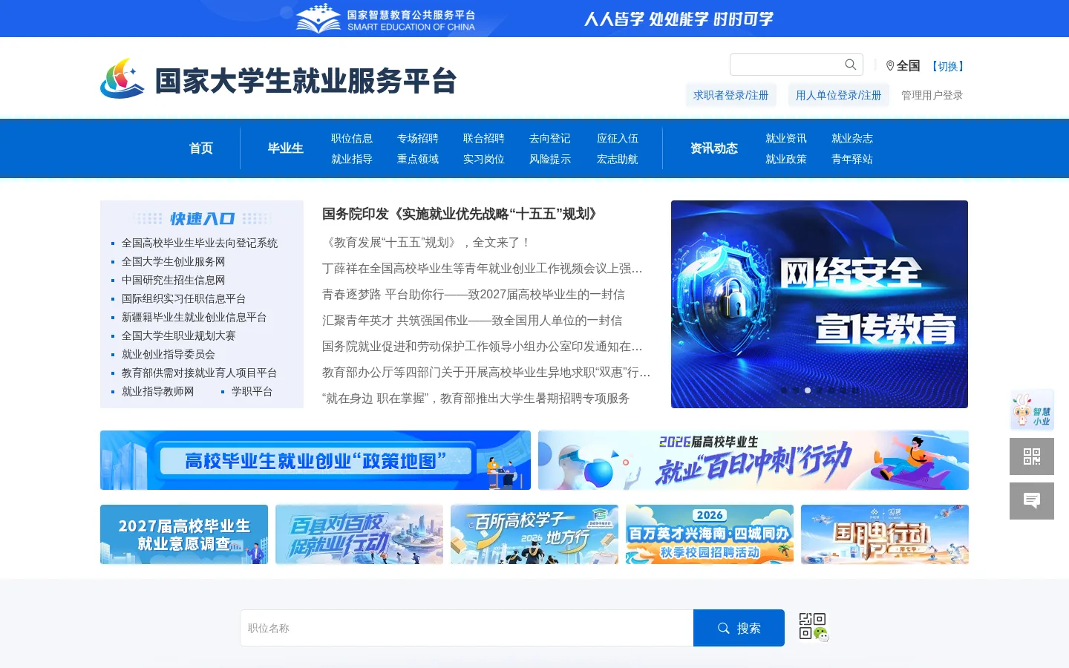The width and height of the screenshot is (1069, 668).
Task: Open news about 丁薛祥 employment video conference
Action: click(483, 268)
